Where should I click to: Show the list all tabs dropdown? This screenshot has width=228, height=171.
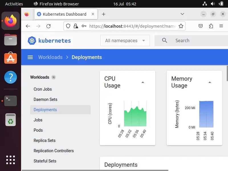pyautogui.click(x=182, y=14)
